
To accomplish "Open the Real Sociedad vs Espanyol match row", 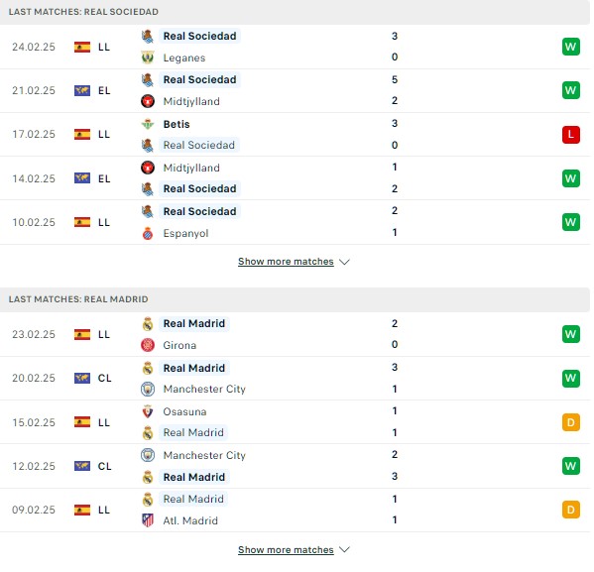I will click(295, 222).
